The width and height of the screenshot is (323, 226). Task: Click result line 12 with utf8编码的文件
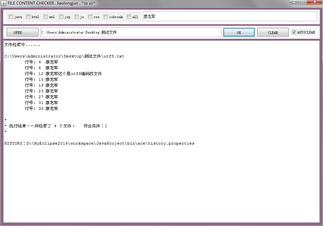coord(63,74)
